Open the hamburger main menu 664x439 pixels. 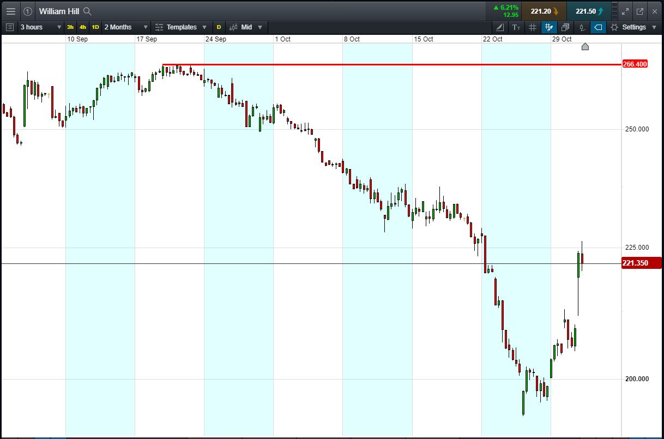10,11
